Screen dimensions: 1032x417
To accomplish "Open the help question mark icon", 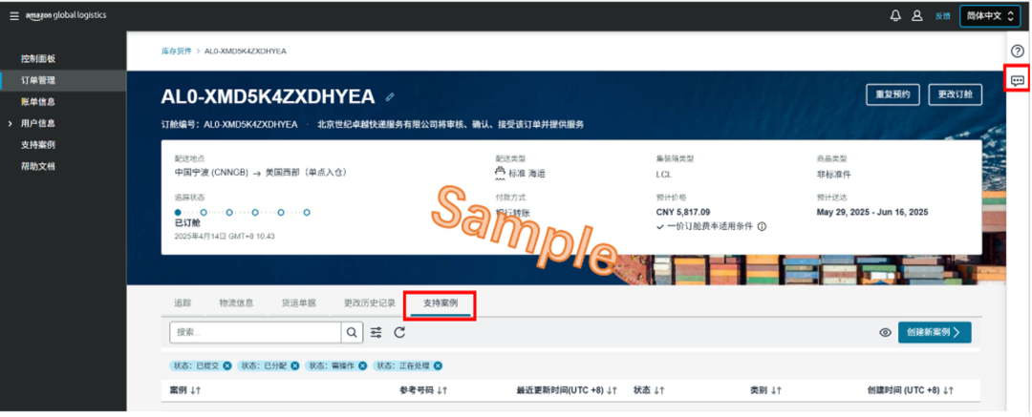I will [1018, 51].
